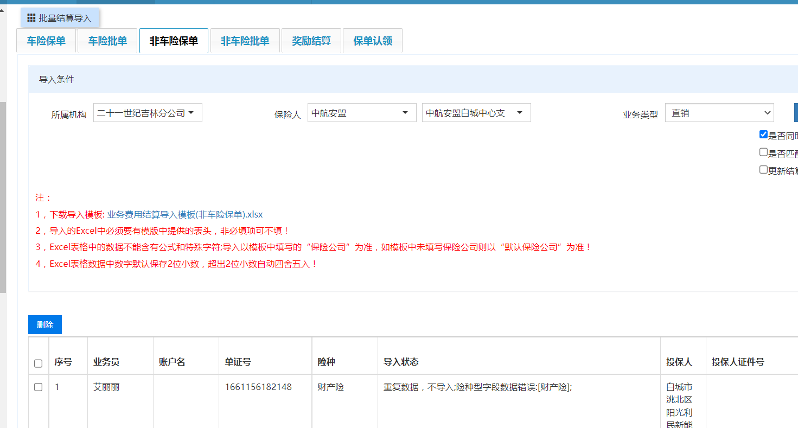Image resolution: width=798 pixels, height=428 pixels.
Task: Open the 业务类型 dropdown showing 直销
Action: coord(719,113)
